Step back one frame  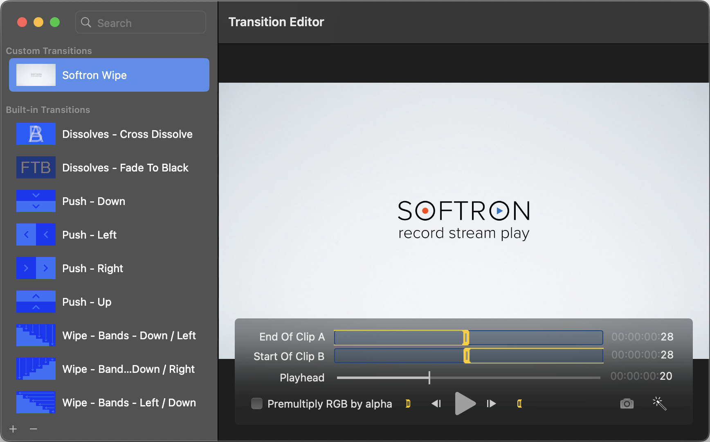[436, 404]
